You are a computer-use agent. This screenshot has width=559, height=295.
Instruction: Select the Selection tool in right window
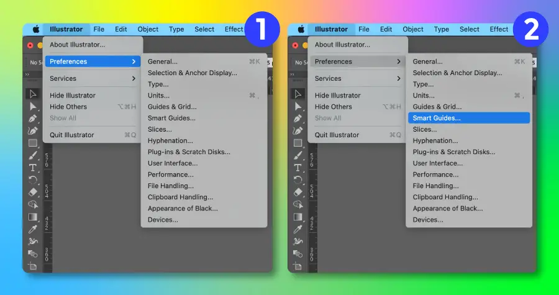pos(298,94)
